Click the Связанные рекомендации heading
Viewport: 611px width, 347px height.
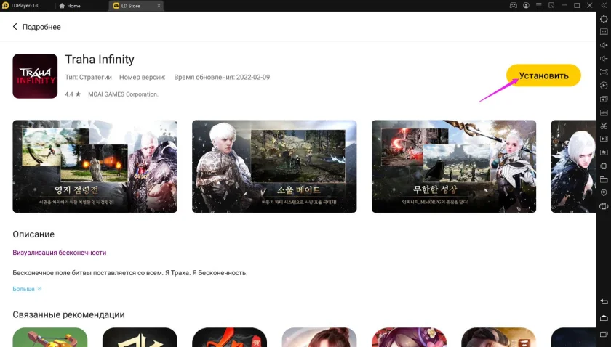coord(68,314)
